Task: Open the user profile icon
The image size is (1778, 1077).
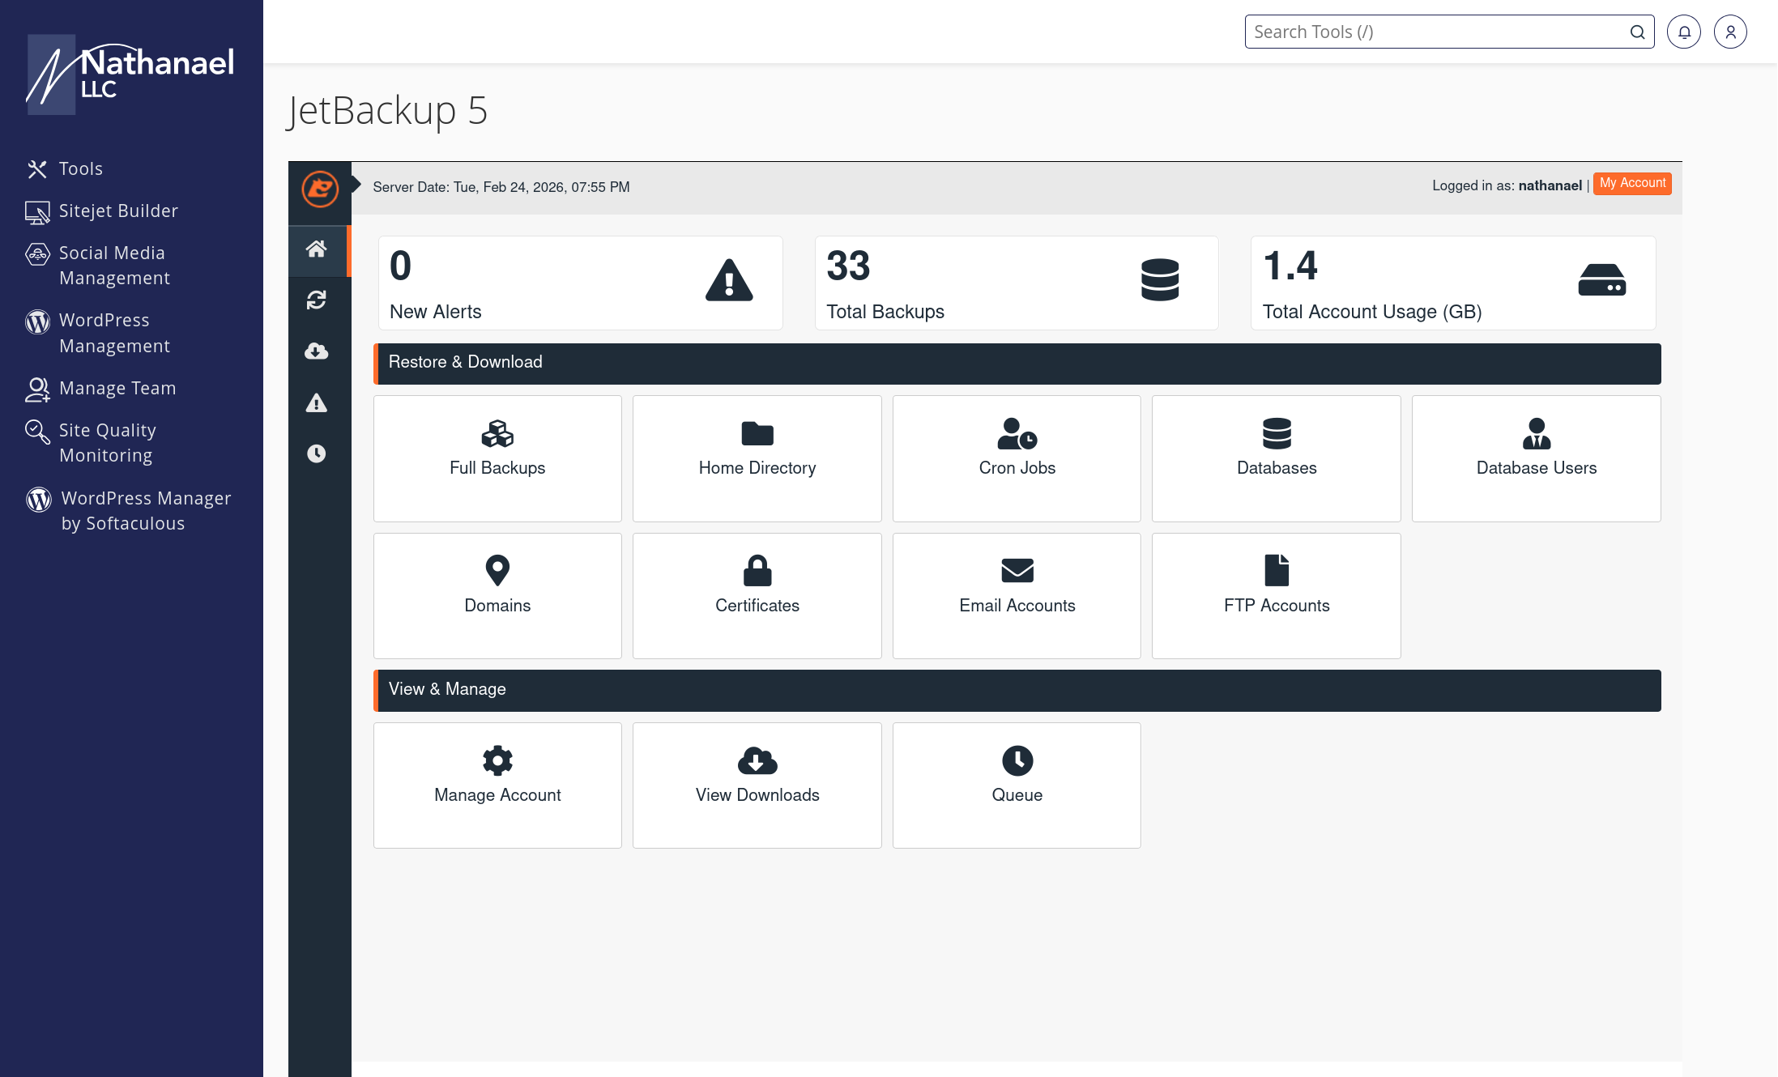Action: click(1730, 32)
